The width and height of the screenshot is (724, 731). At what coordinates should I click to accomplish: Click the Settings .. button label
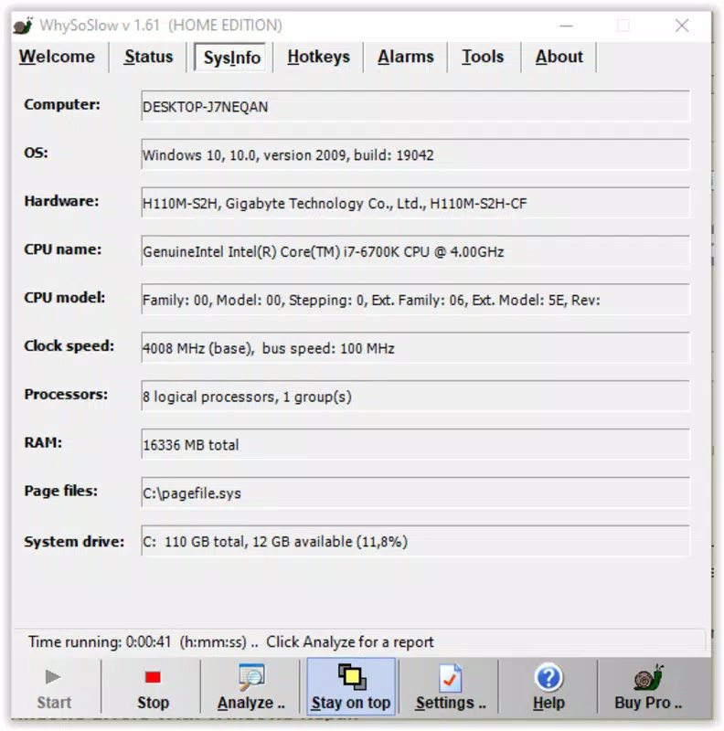(x=451, y=703)
